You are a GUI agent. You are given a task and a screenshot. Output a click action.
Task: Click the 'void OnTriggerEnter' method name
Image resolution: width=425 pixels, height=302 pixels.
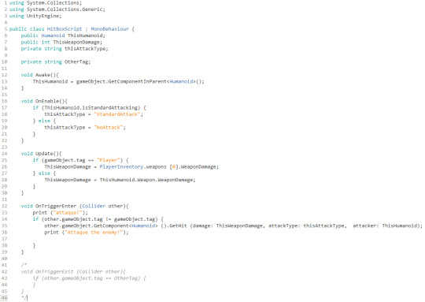[49, 206]
